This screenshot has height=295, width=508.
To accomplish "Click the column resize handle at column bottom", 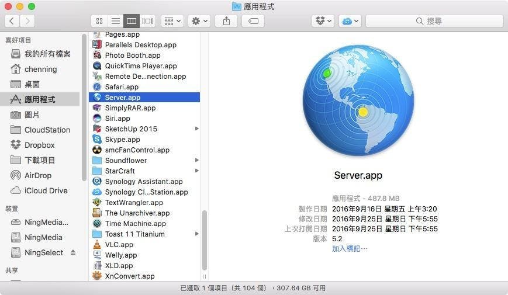I will pyautogui.click(x=204, y=276).
